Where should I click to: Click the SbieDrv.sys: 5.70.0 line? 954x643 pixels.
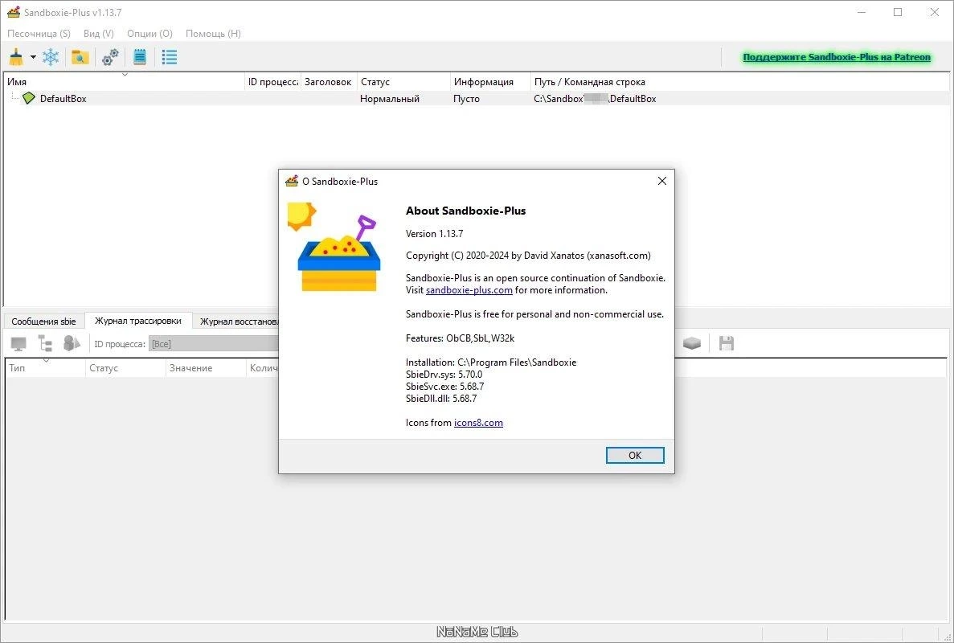point(444,374)
